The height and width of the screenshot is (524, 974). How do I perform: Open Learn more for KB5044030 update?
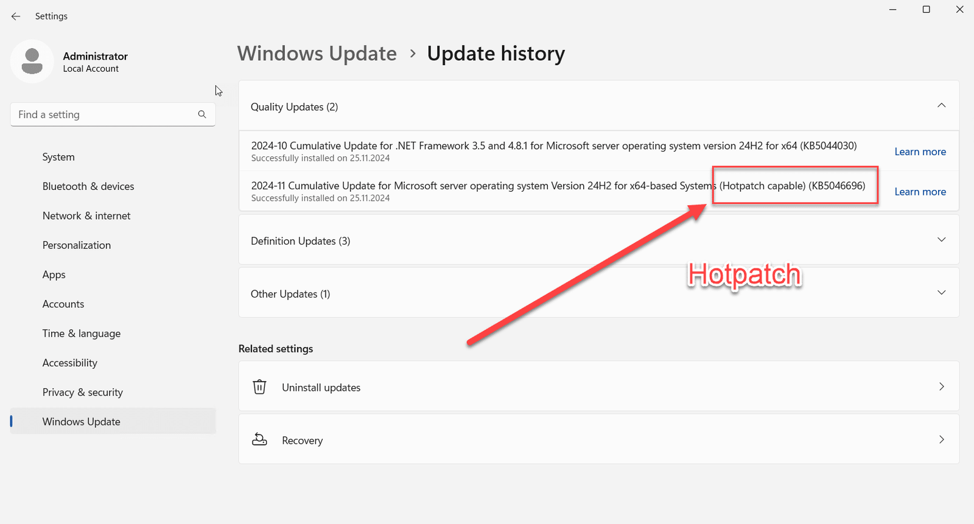920,152
